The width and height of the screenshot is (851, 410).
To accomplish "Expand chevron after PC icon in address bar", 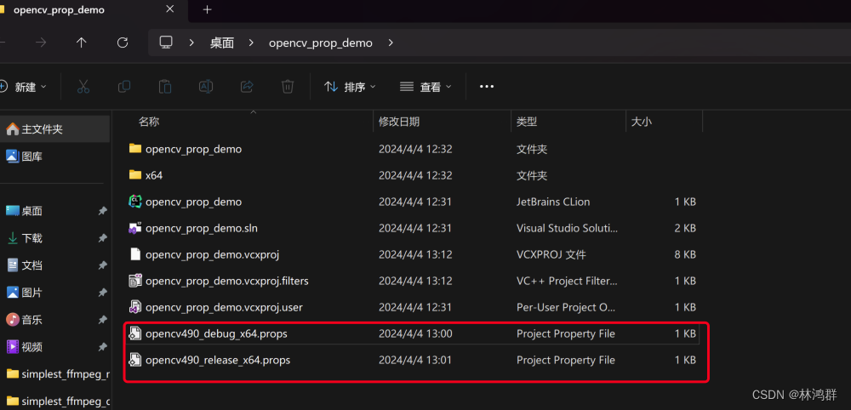I will 191,43.
